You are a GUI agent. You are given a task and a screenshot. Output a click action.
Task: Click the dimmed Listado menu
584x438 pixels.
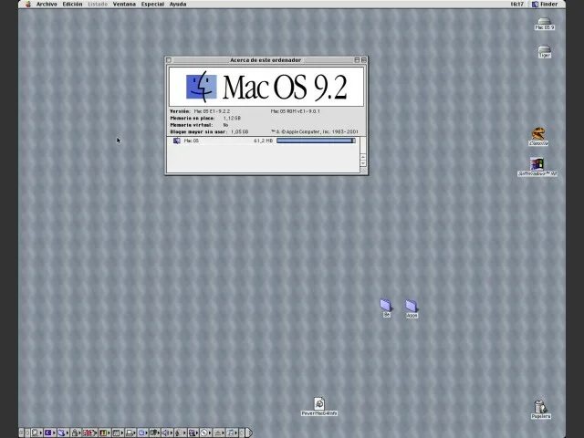point(98,4)
